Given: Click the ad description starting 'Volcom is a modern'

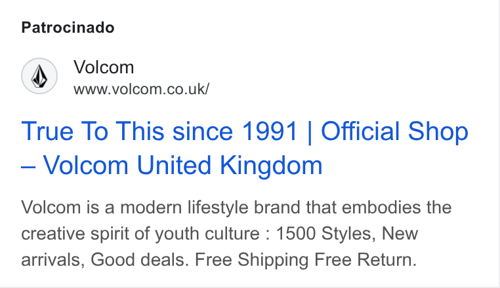Looking at the screenshot, I should tap(236, 233).
